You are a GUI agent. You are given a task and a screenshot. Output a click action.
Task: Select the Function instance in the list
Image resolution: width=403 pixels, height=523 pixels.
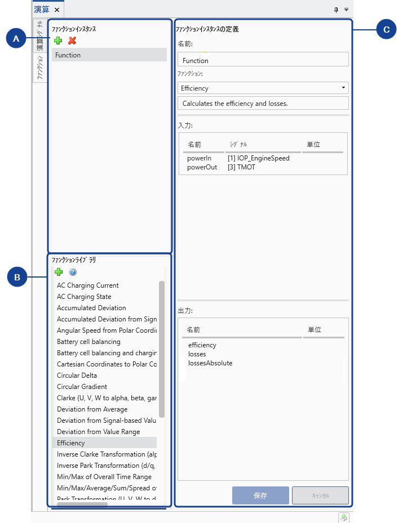(x=109, y=55)
